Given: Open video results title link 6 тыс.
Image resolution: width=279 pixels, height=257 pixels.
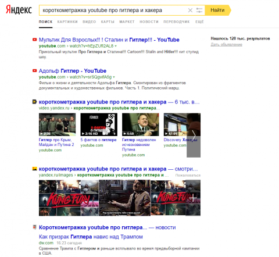Looking at the screenshot, I should 119,102.
